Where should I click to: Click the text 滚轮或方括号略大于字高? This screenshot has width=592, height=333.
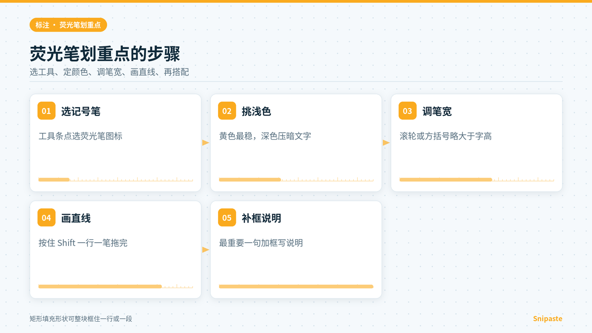(445, 136)
